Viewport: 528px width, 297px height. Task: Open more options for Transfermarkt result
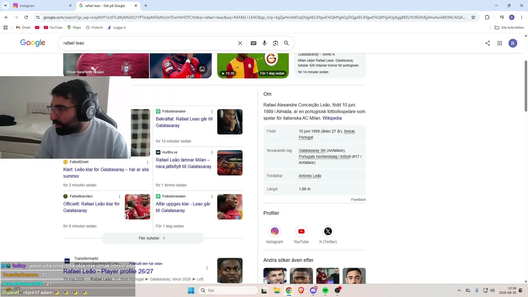tap(207, 268)
